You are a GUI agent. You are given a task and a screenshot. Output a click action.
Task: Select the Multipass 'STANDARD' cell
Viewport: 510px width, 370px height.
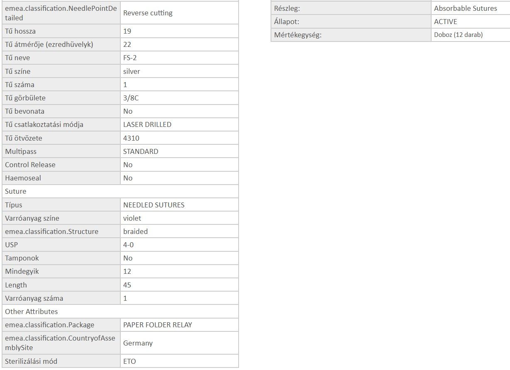pos(141,151)
